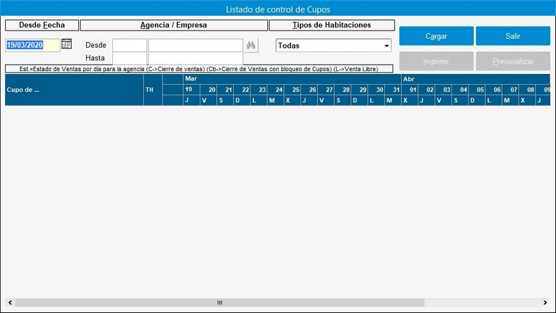
Task: Select day 19 column header
Action: coord(191,90)
